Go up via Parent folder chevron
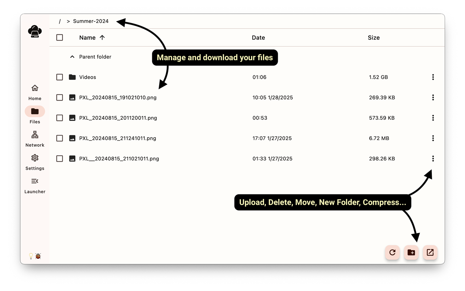This screenshot has height=291, width=465. tap(72, 57)
